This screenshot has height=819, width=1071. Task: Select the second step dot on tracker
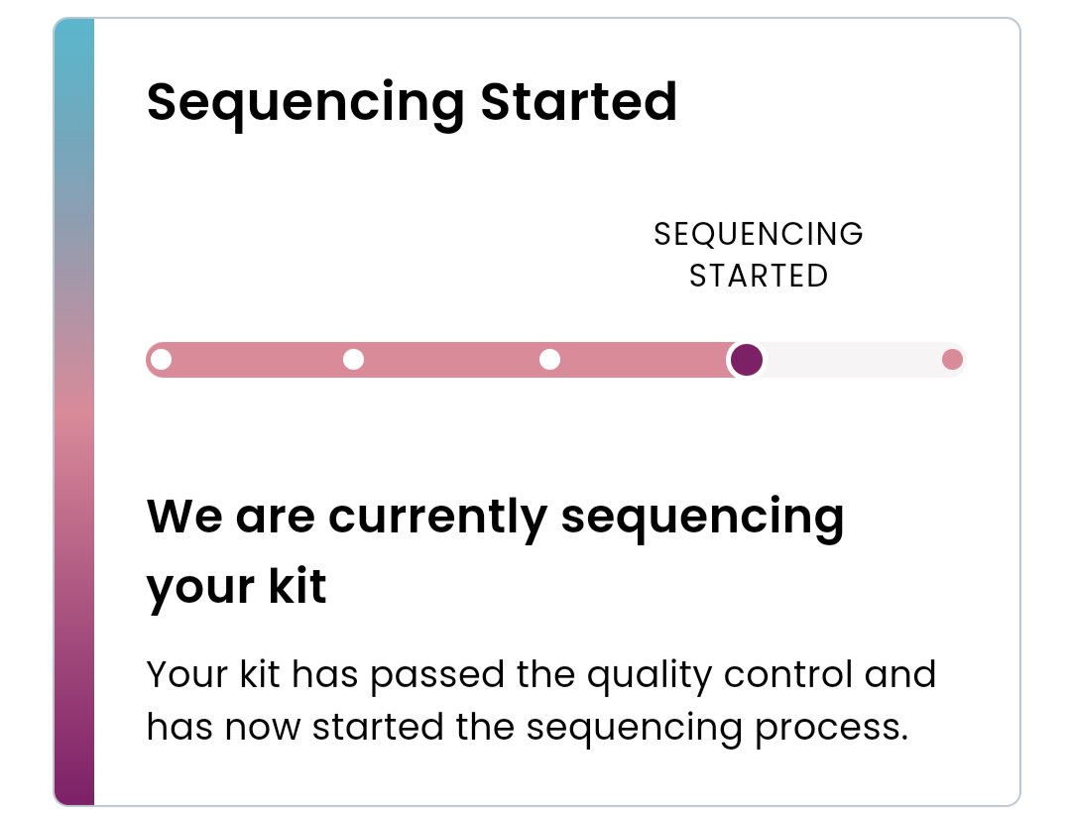353,359
